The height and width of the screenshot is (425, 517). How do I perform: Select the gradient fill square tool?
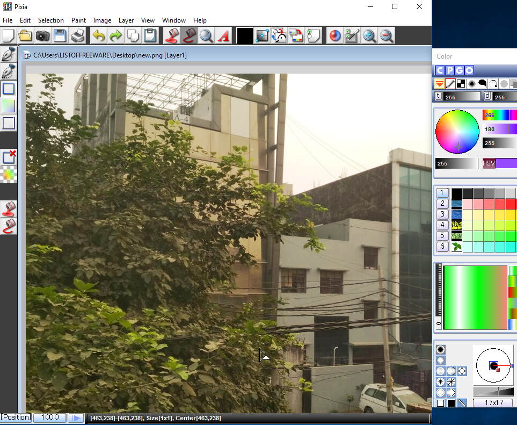point(9,106)
